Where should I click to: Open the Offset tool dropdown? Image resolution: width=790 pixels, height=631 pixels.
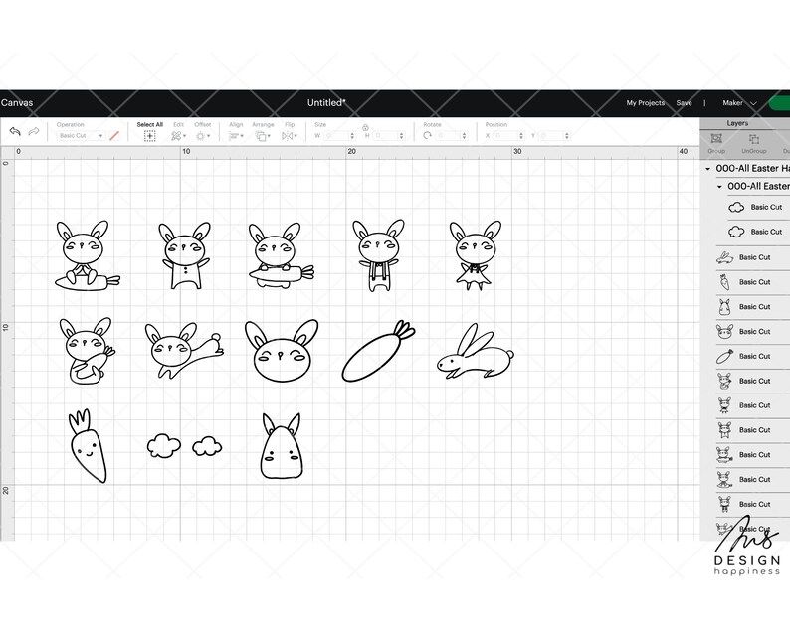point(203,136)
